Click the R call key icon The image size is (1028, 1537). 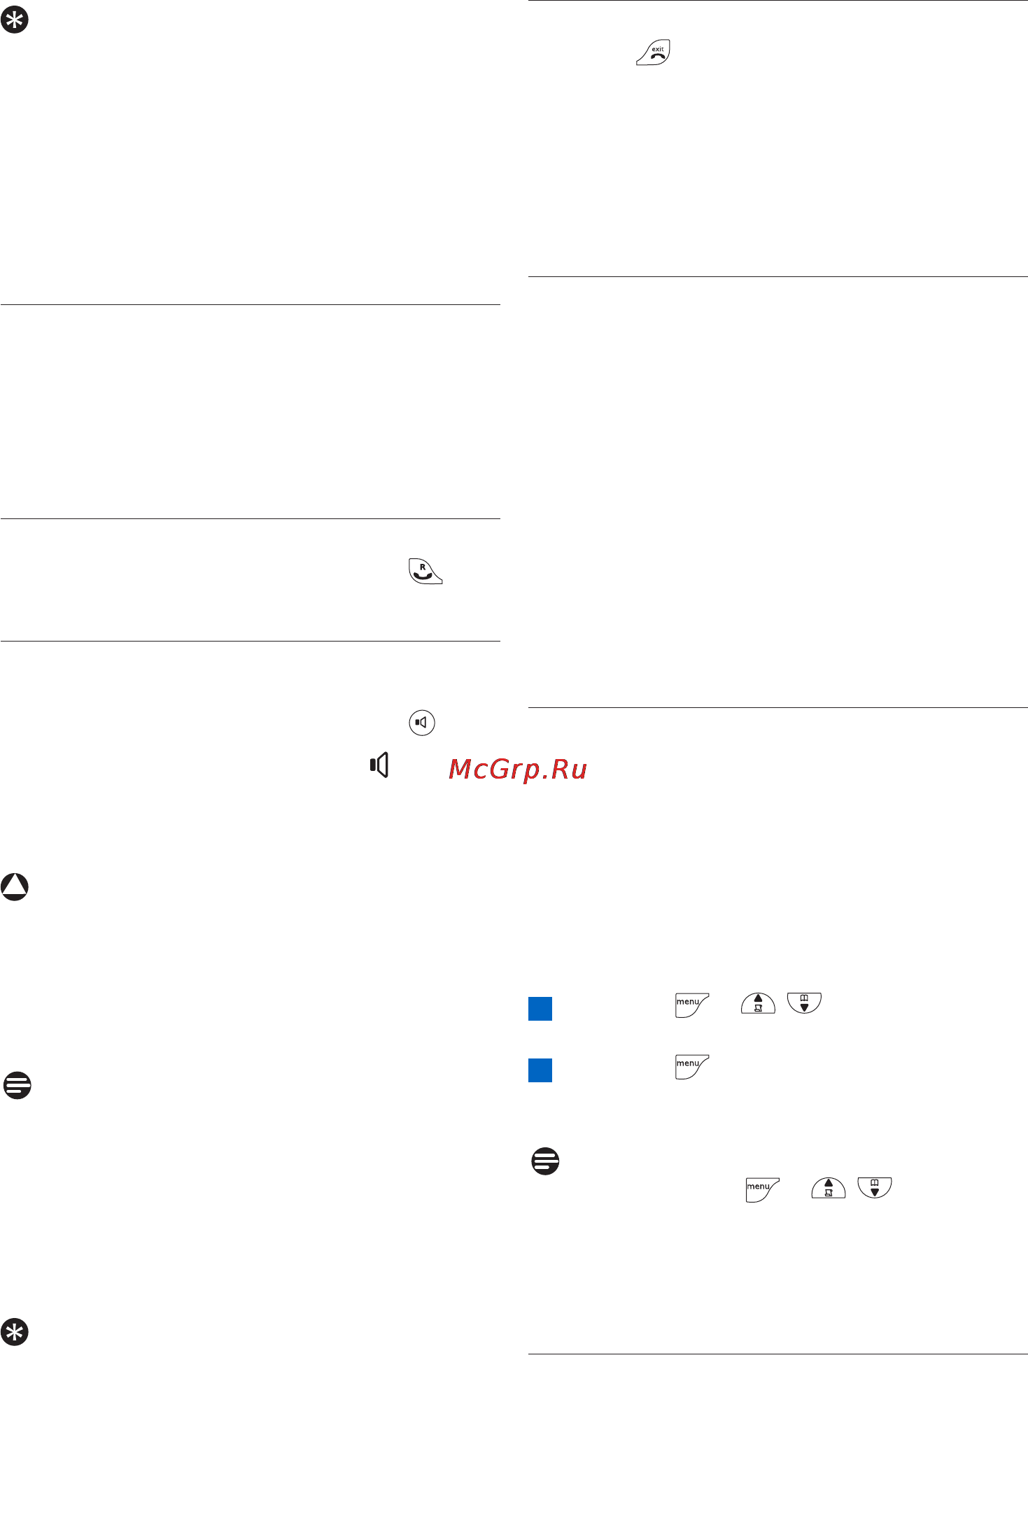pos(425,572)
